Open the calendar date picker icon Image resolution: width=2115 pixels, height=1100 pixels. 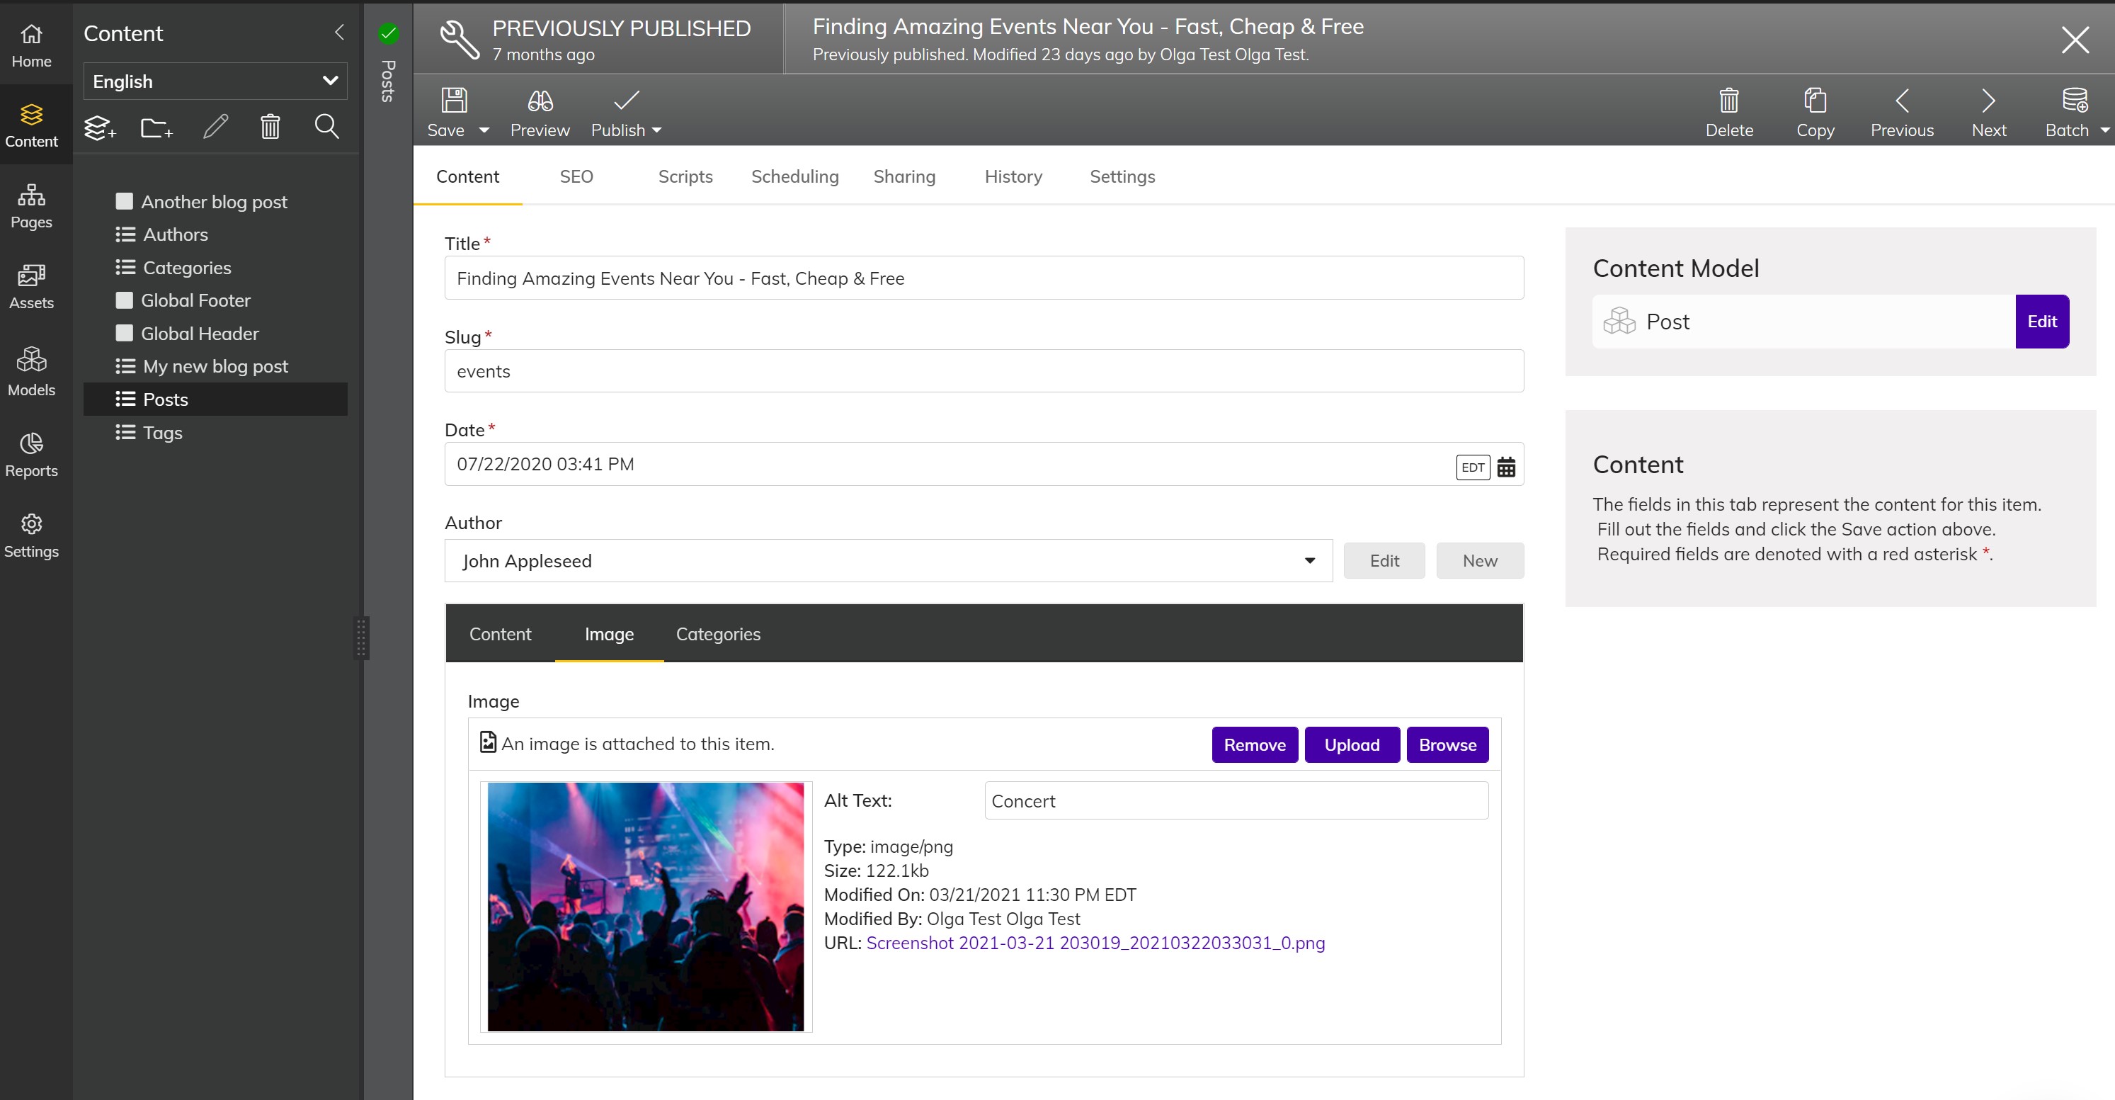[1506, 467]
